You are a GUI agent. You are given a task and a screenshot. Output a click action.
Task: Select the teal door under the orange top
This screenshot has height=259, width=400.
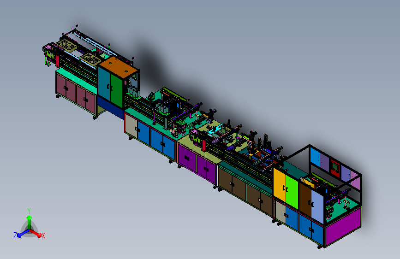(x=104, y=84)
